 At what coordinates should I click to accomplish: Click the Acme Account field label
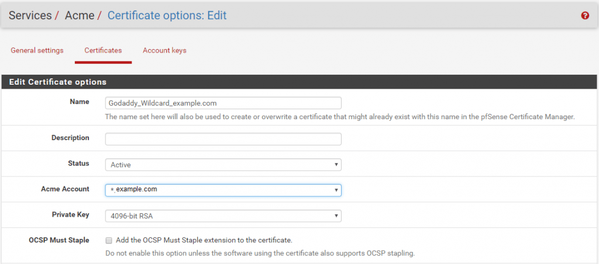(x=65, y=189)
